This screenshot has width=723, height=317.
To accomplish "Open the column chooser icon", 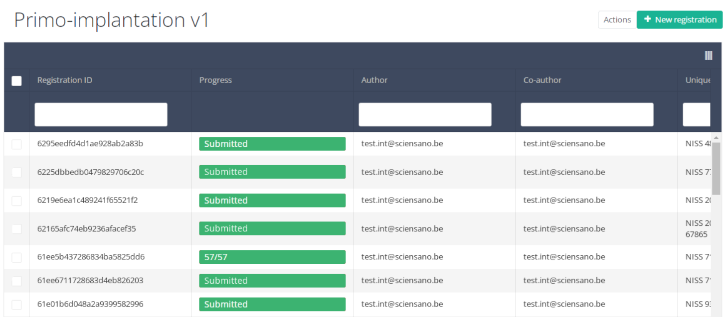I will coord(708,56).
